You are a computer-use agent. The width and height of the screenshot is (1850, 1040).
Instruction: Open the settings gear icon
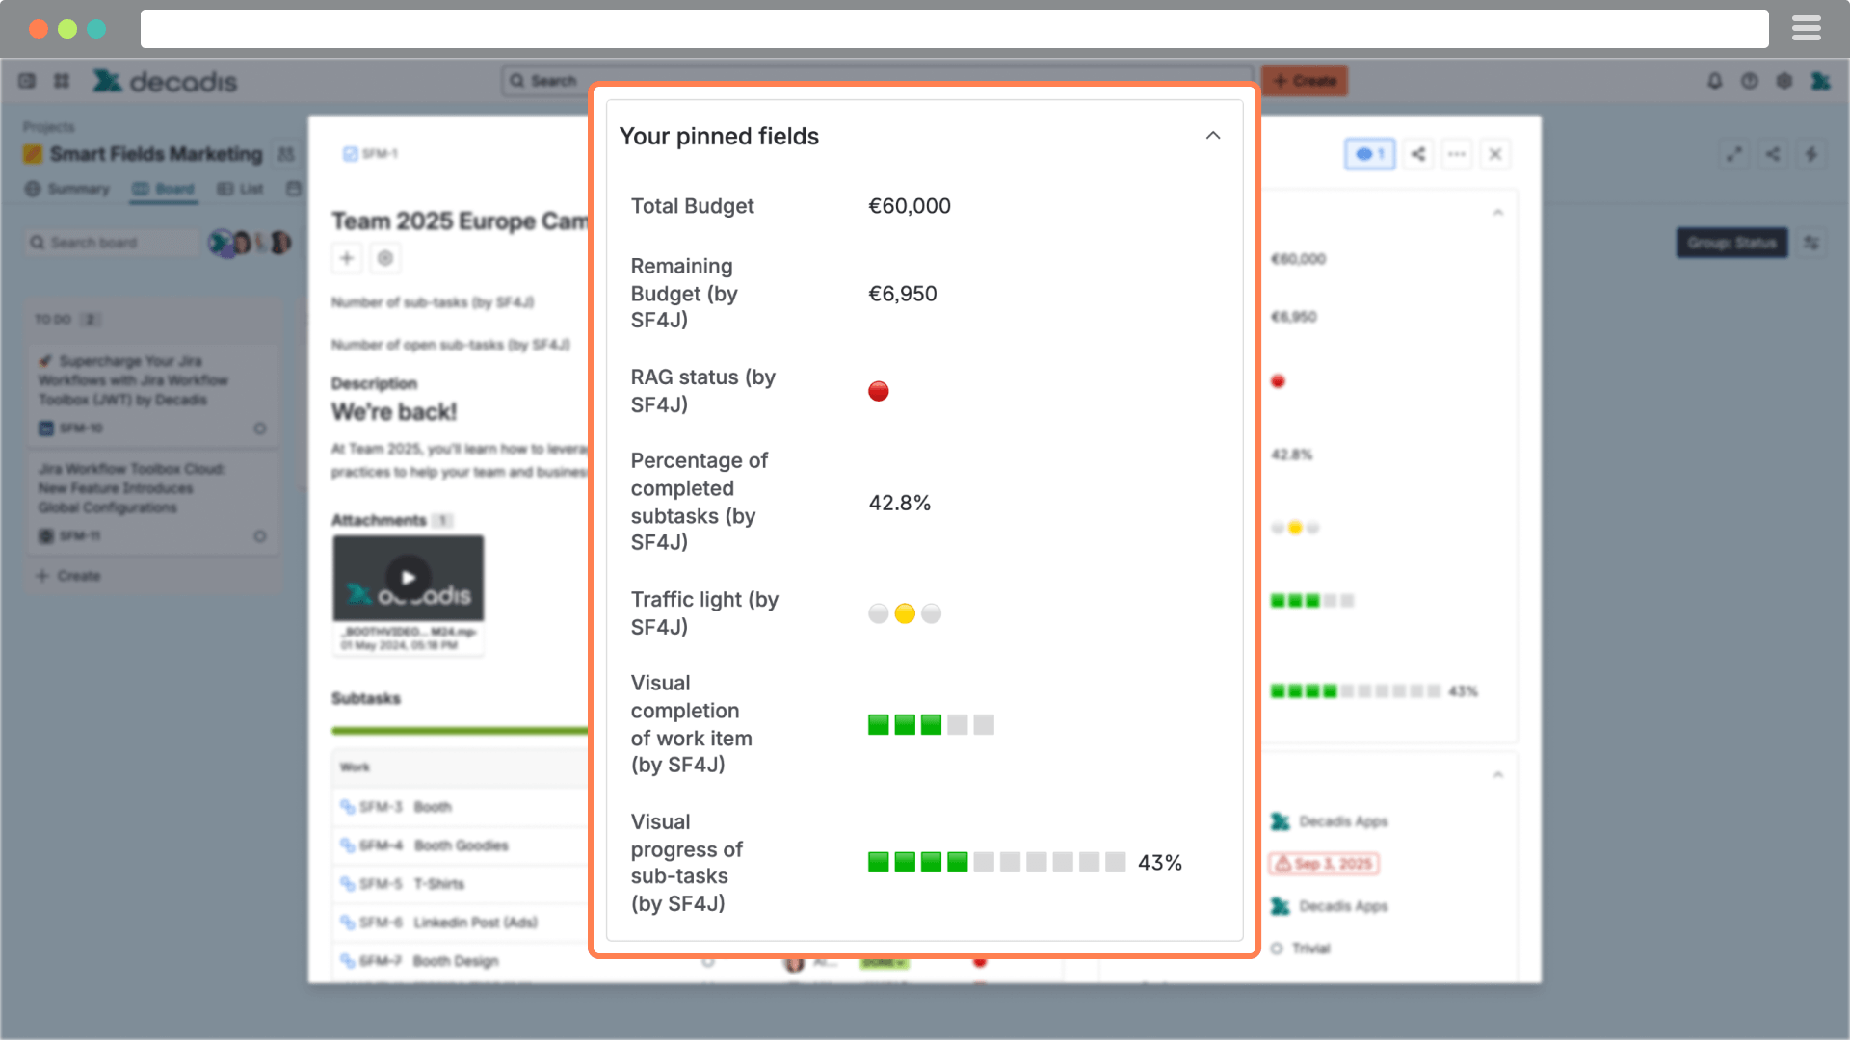[1784, 81]
